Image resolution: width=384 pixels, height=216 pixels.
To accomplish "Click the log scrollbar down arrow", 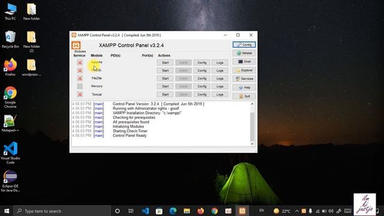I will [252, 144].
